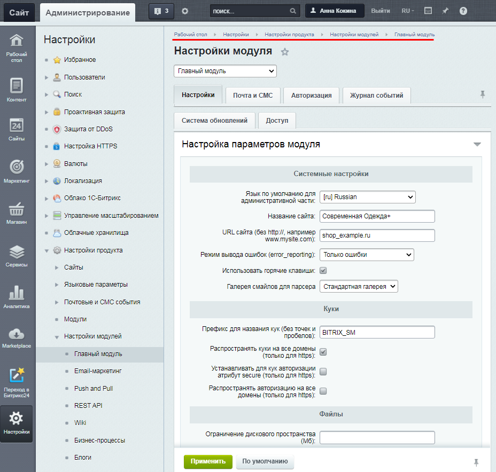Image resolution: width=496 pixels, height=472 pixels.
Task: Click the cookie prefix field BITRIX_SM
Action: pos(377,332)
